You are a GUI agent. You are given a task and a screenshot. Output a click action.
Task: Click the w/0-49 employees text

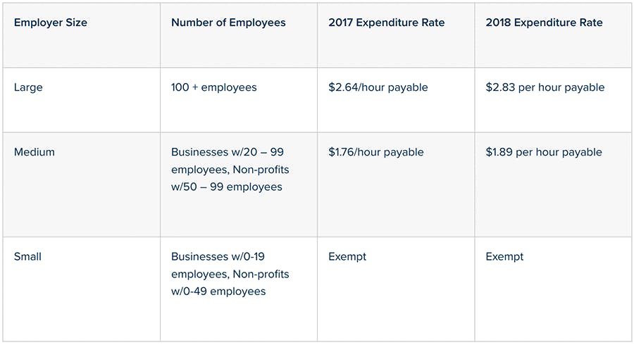coord(218,291)
